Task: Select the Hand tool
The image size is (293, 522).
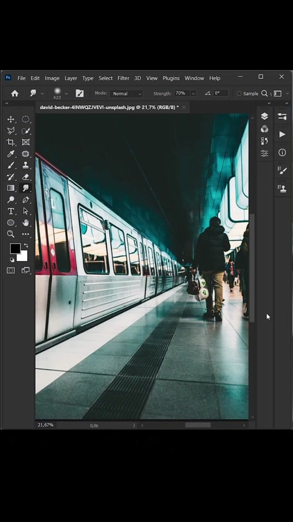Action: [x=26, y=223]
